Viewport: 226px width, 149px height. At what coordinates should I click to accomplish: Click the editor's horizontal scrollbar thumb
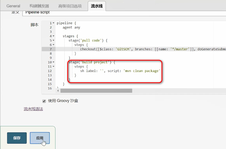[x=96, y=91]
